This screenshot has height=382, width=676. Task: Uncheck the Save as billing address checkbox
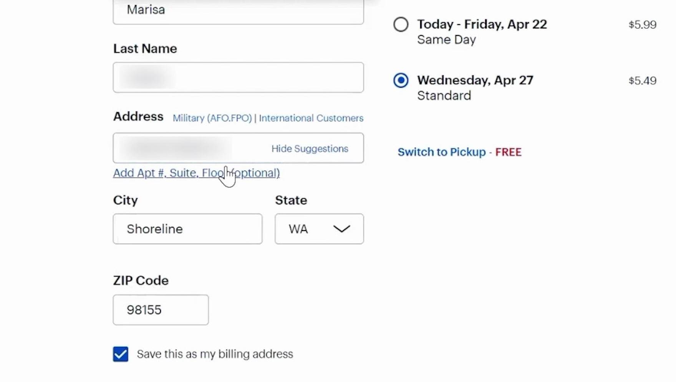121,354
